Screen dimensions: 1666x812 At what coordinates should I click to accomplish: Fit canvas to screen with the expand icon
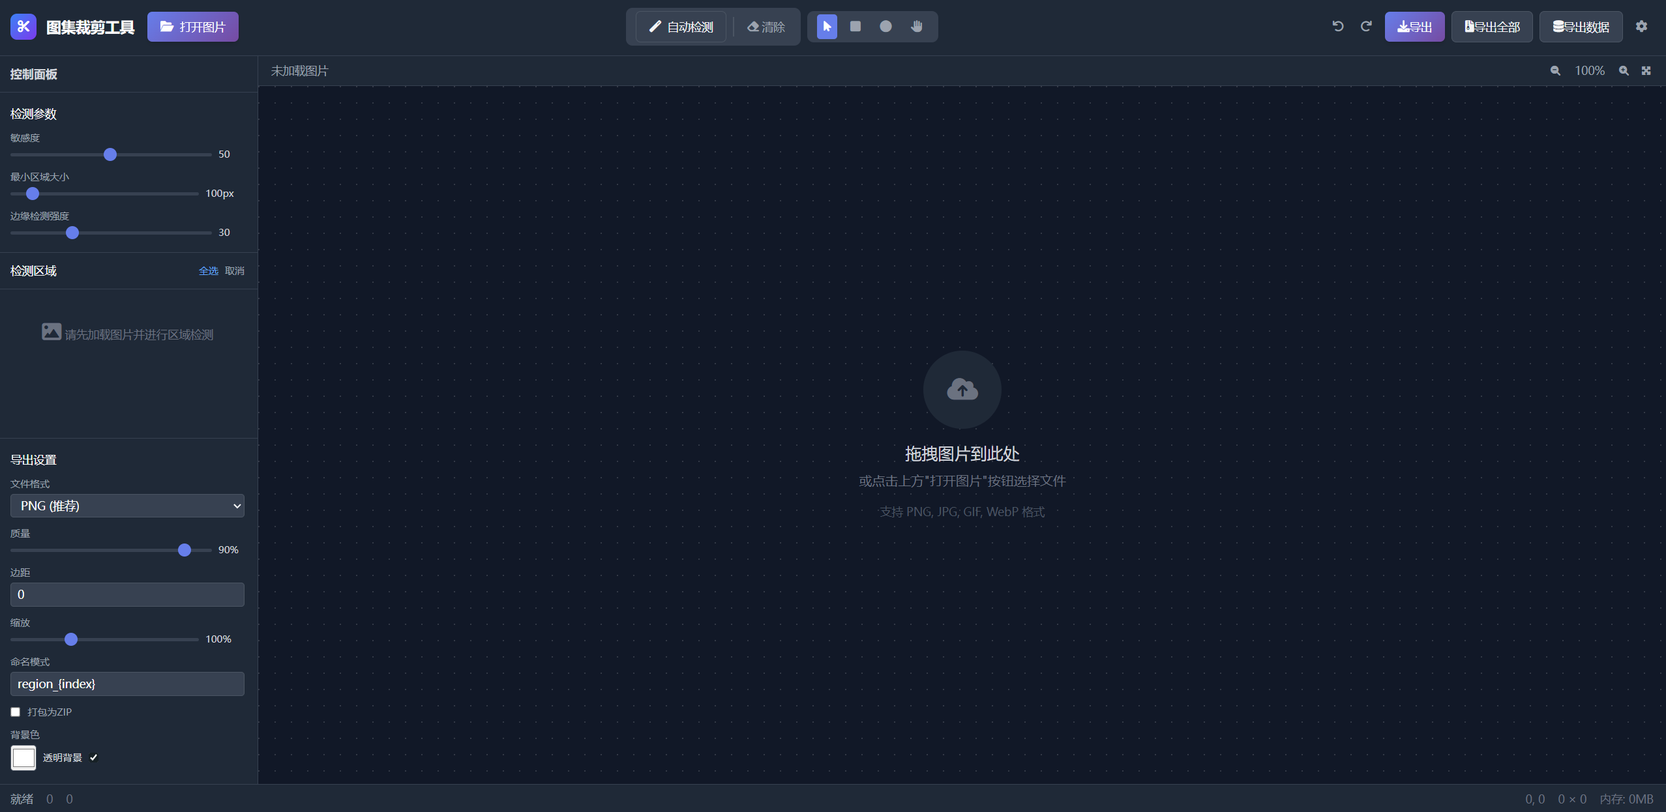click(1646, 71)
